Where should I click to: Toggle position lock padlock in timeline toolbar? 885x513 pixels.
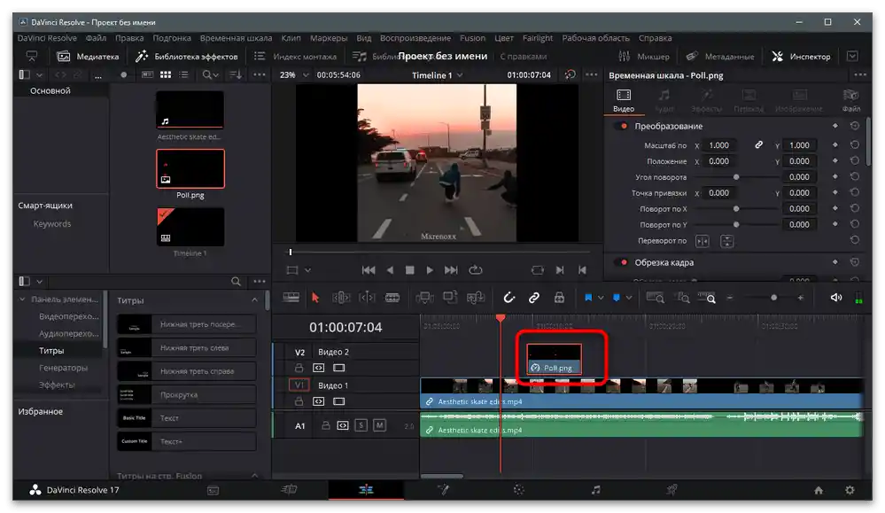[x=559, y=298]
